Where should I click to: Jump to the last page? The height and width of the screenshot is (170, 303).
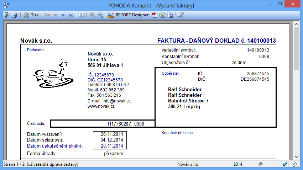point(71,15)
